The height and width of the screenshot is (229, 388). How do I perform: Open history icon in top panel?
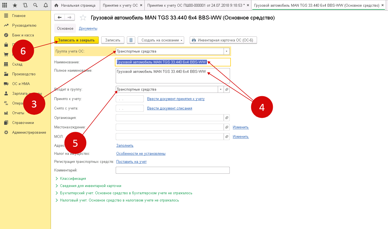[25, 5]
